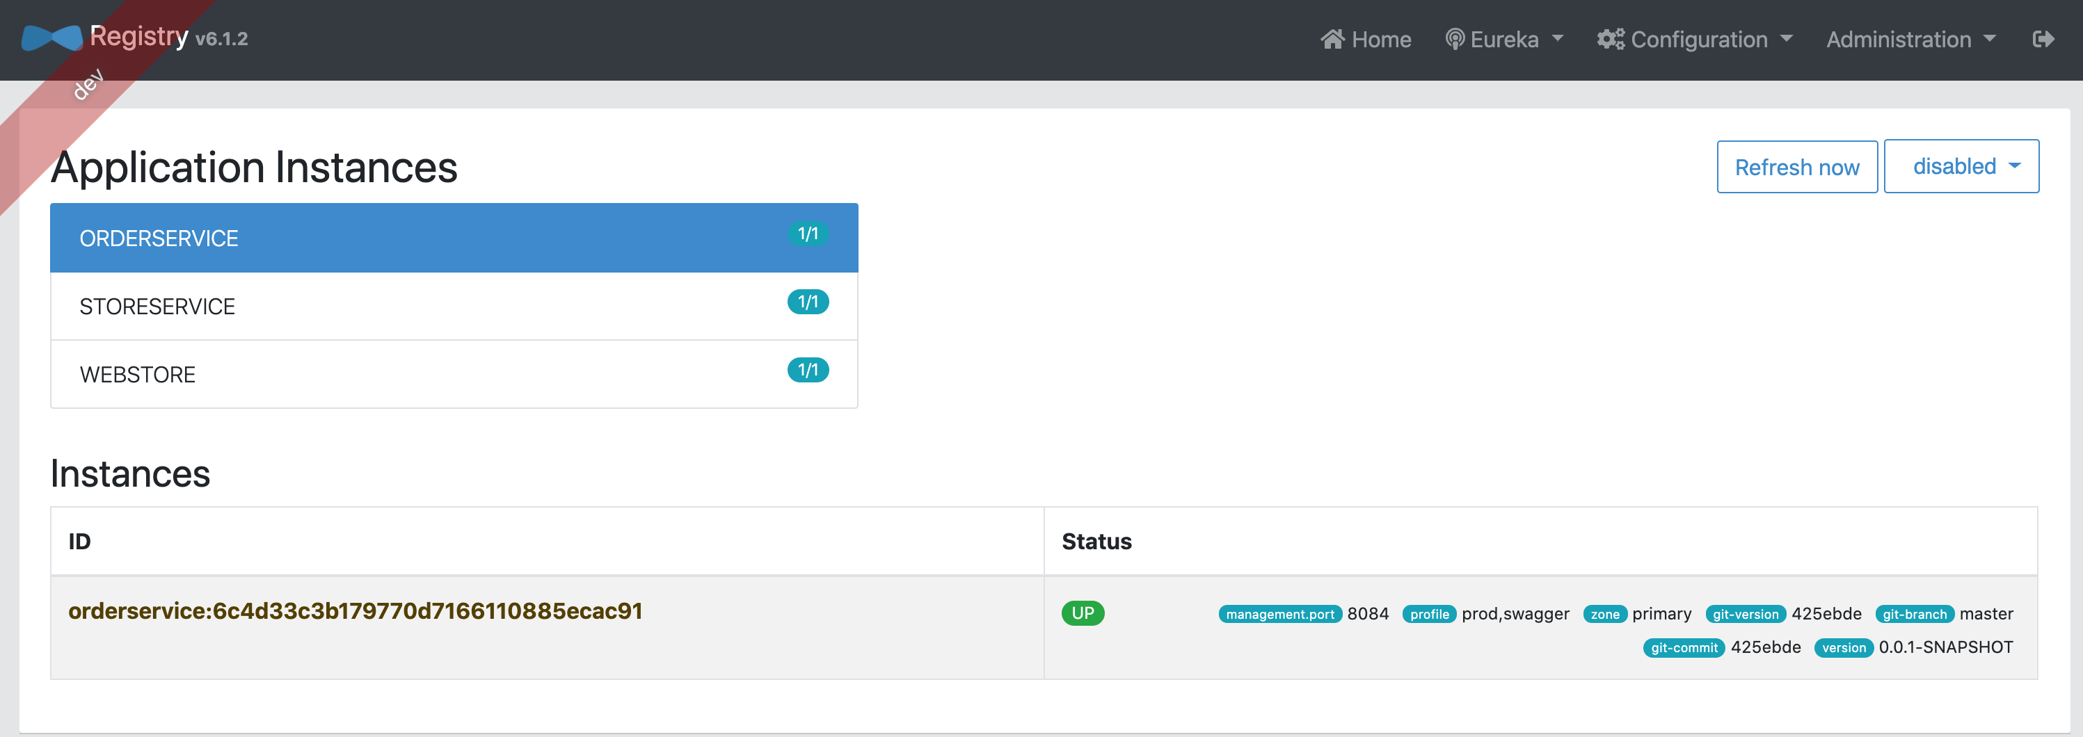2083x737 pixels.
Task: Click the green UP status badge
Action: 1082,613
